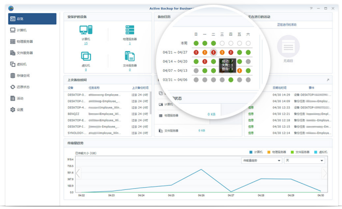Open the 物理服务器 physical server sidebar section

click(x=32, y=41)
